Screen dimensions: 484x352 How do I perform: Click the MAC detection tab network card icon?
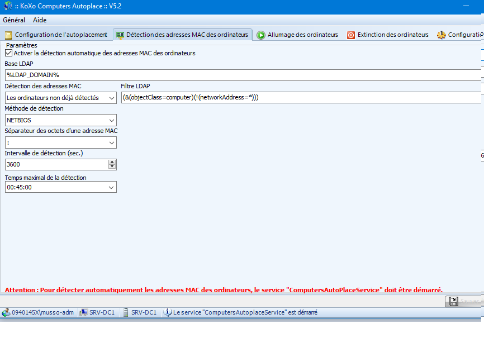120,35
